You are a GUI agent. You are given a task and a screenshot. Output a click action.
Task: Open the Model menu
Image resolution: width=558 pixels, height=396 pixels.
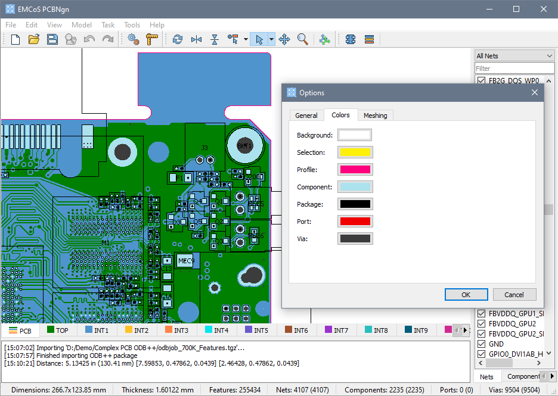(82, 25)
